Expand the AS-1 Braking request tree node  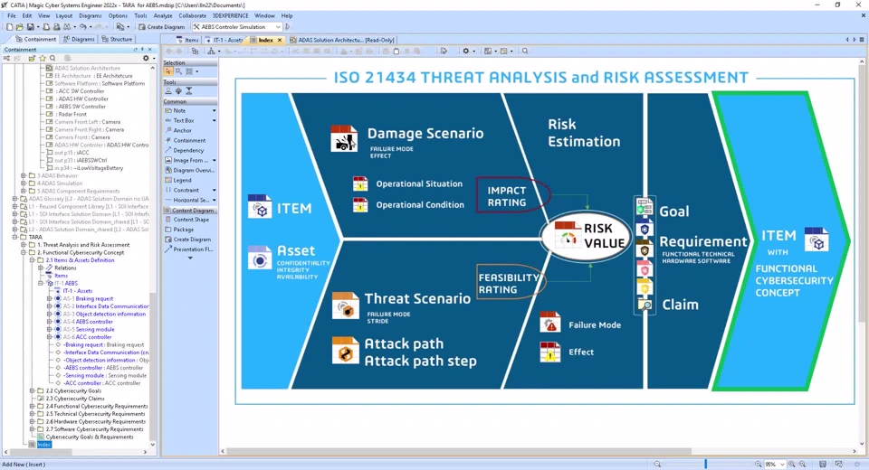(x=49, y=298)
